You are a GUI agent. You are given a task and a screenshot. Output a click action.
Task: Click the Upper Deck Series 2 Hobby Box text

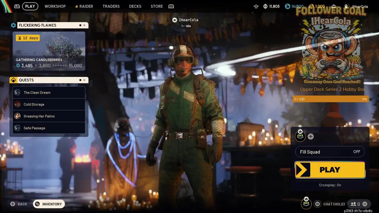(333, 89)
